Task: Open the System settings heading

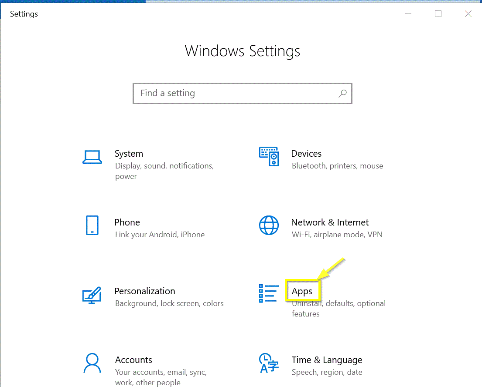Action: (129, 154)
